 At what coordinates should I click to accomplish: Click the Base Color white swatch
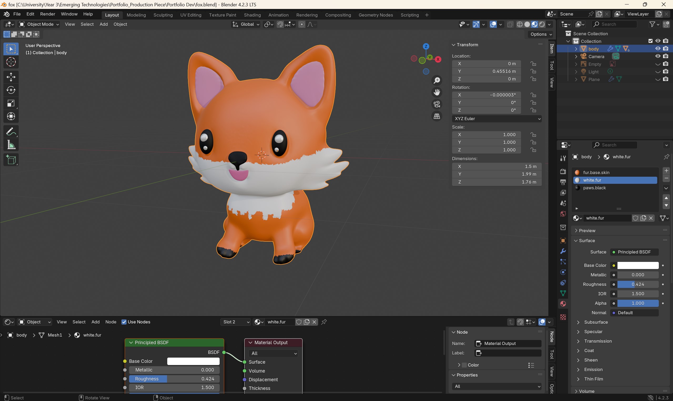tap(638, 265)
